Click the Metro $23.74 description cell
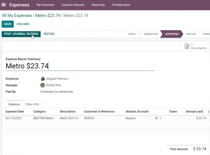Screen dimensions: 210x155 (69, 118)
